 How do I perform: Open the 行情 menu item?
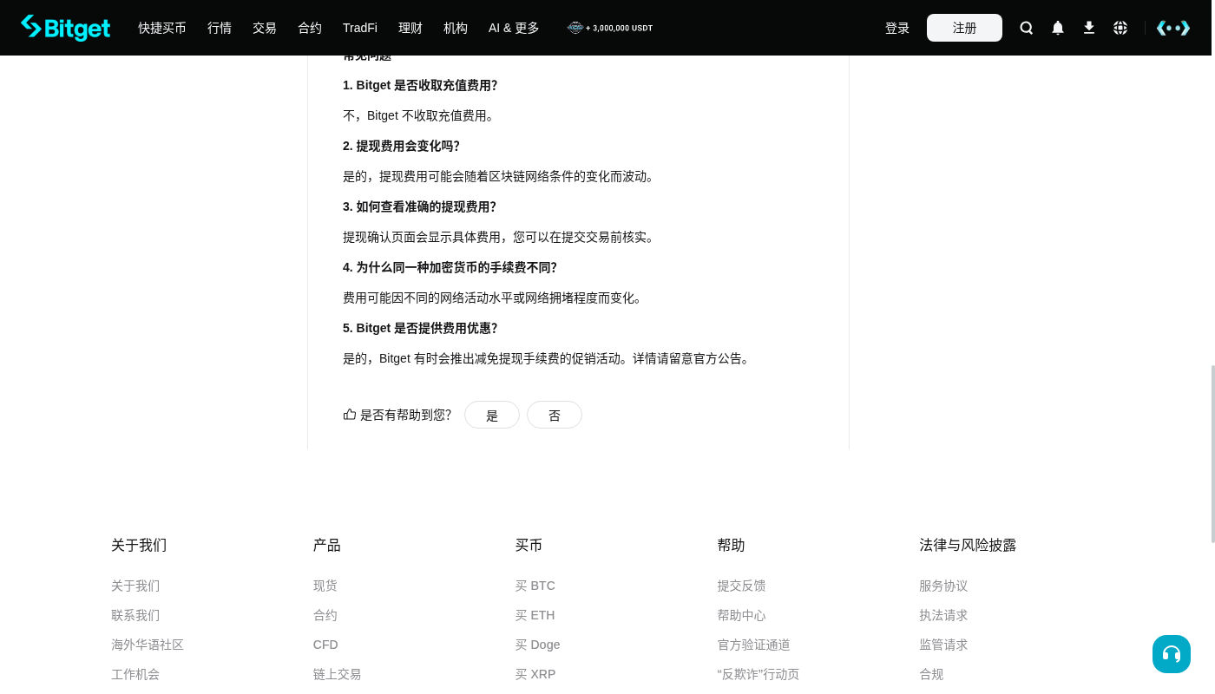(x=220, y=28)
